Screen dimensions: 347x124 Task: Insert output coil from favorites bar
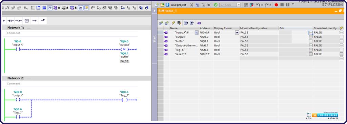(x=19, y=21)
